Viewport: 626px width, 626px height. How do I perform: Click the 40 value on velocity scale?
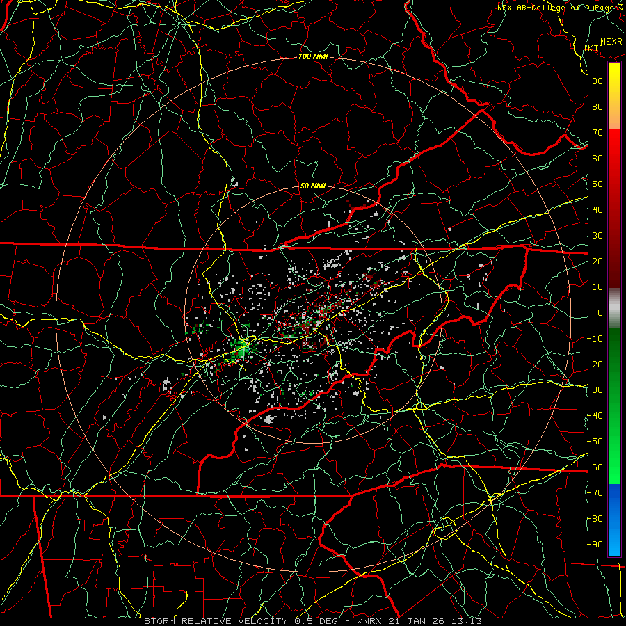click(597, 209)
